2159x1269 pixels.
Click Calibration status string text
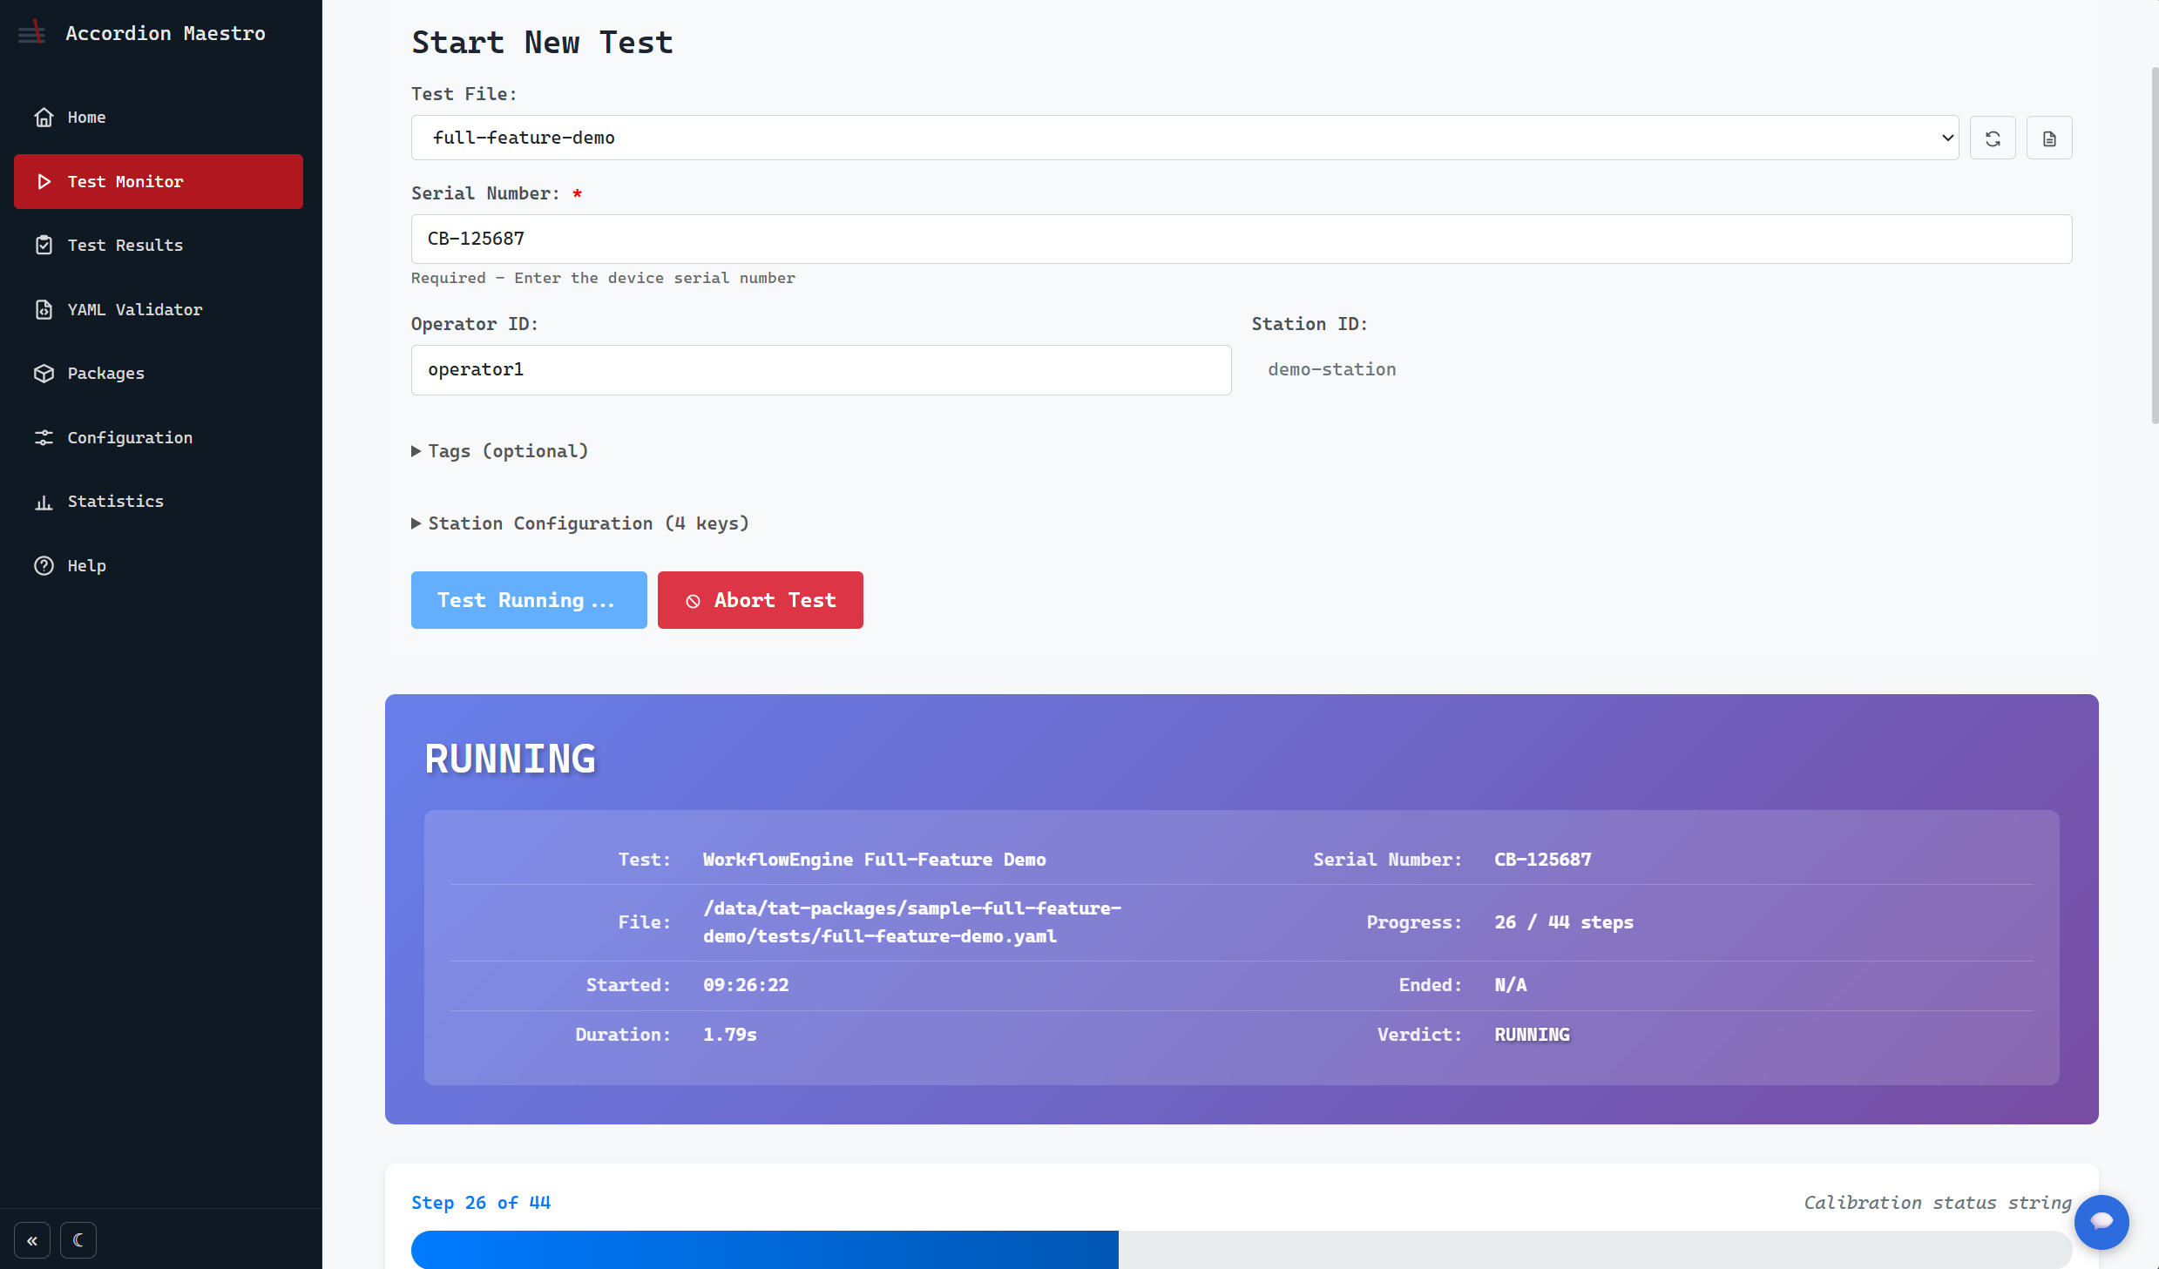[1938, 1203]
